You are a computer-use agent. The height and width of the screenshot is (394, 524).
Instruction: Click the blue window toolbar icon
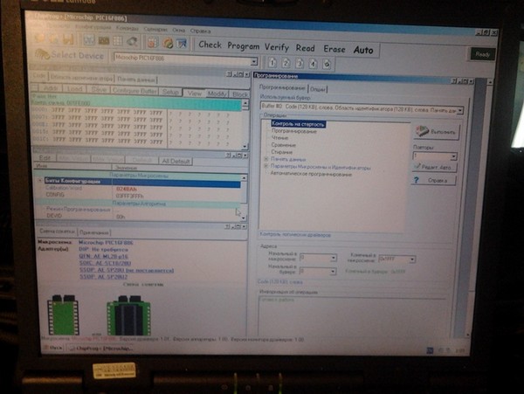[x=182, y=44]
